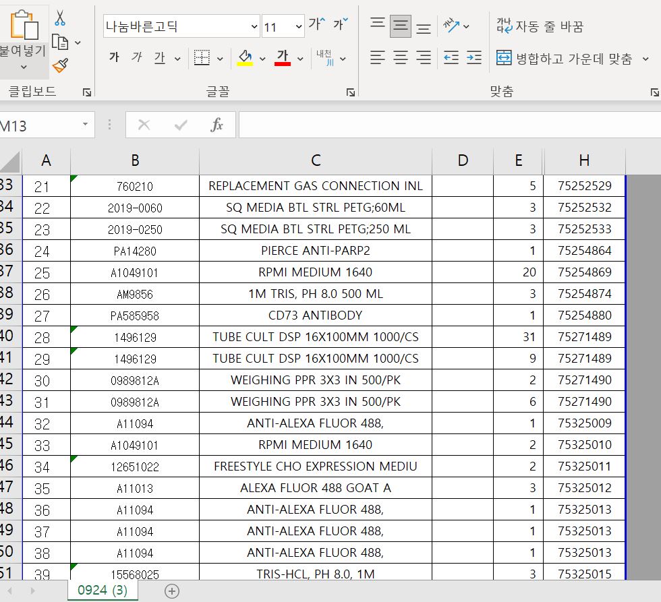Click the Name Box showing M13
This screenshot has width=661, height=602.
point(39,125)
